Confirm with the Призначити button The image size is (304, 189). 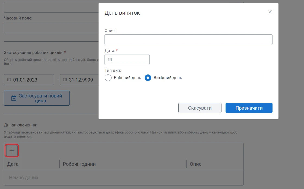point(249,108)
